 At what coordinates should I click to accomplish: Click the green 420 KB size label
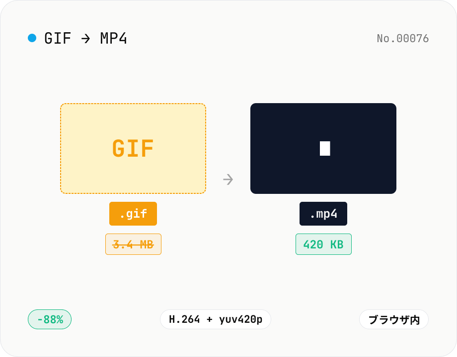[x=323, y=244]
